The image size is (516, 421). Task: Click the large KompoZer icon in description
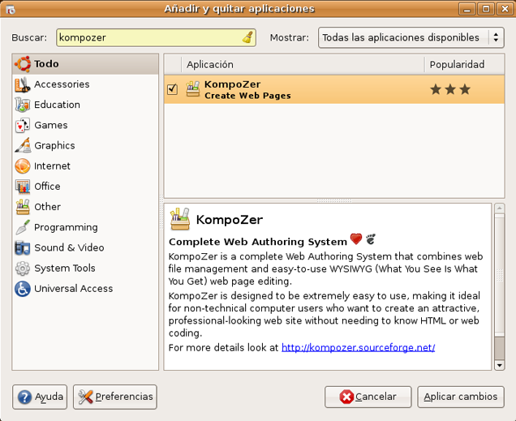pyautogui.click(x=180, y=219)
